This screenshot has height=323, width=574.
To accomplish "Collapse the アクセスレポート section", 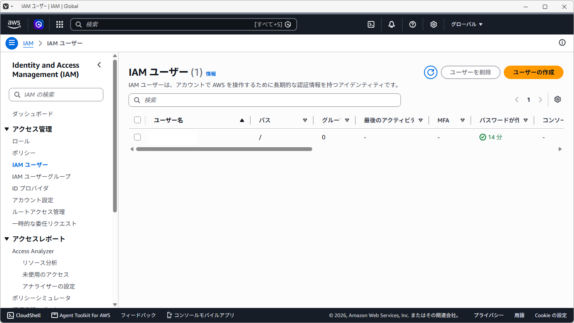I will point(7,239).
